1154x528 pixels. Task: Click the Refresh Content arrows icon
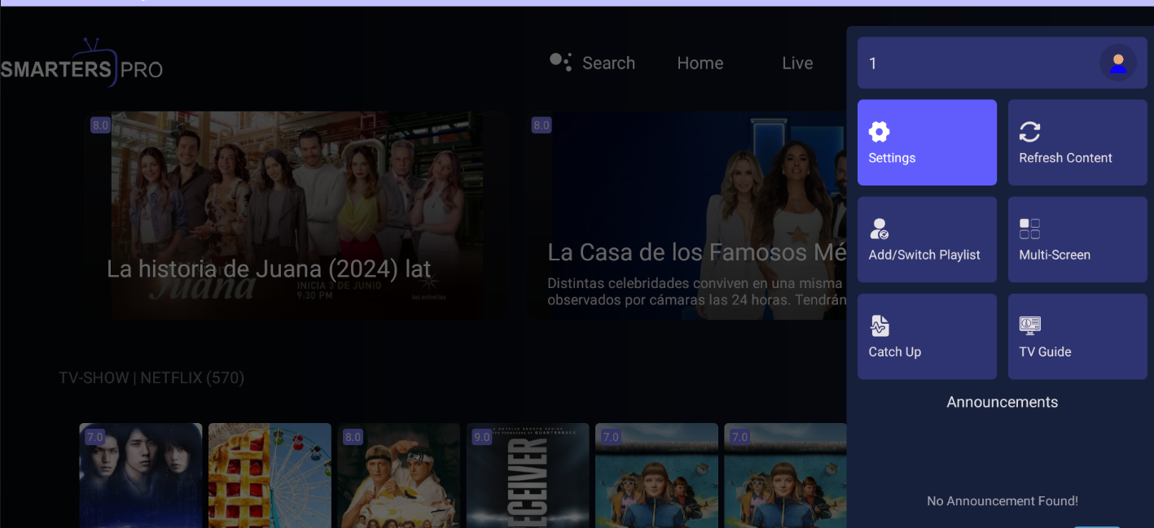(x=1029, y=132)
